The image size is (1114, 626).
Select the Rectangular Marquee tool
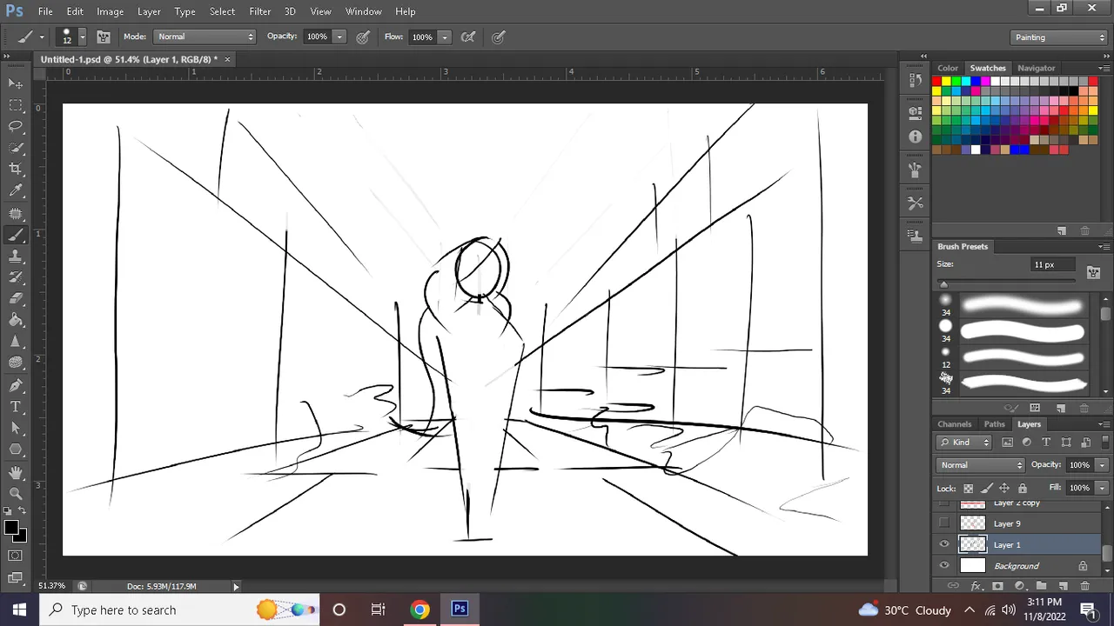pyautogui.click(x=16, y=105)
